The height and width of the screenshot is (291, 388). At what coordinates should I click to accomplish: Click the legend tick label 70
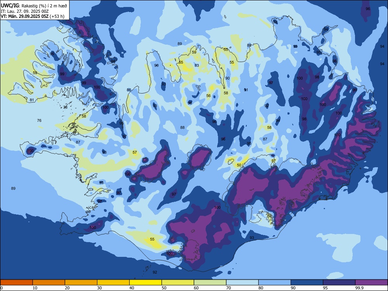pyautogui.click(x=229, y=288)
